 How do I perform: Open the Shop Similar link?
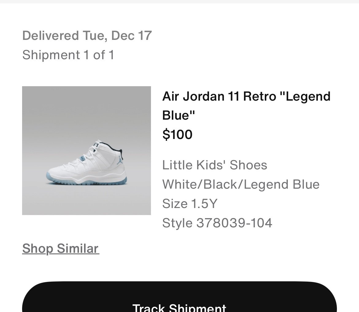[60, 248]
